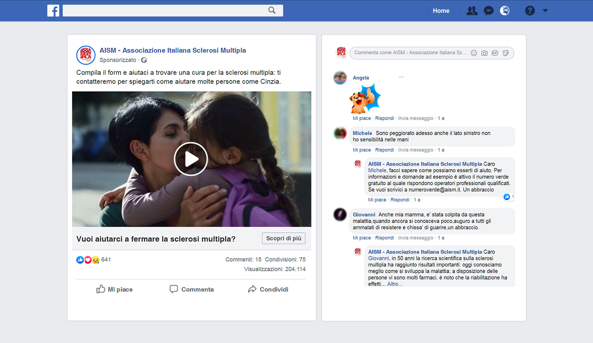Open Condivisioni: 75 count
Image resolution: width=593 pixels, height=343 pixels.
pyautogui.click(x=285, y=260)
